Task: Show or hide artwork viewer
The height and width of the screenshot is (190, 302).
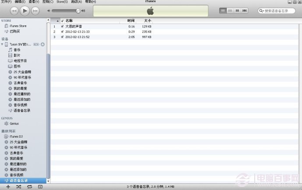Action: [x=40, y=187]
